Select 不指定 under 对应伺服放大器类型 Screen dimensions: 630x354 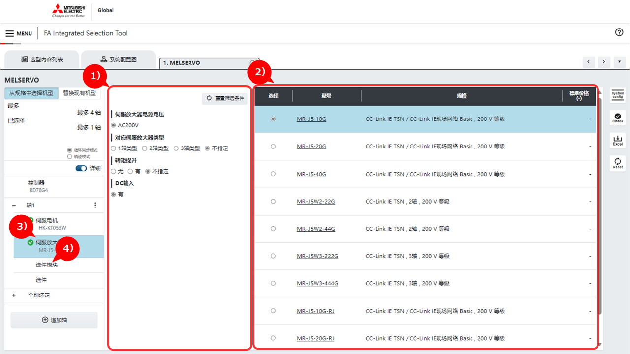tap(207, 148)
